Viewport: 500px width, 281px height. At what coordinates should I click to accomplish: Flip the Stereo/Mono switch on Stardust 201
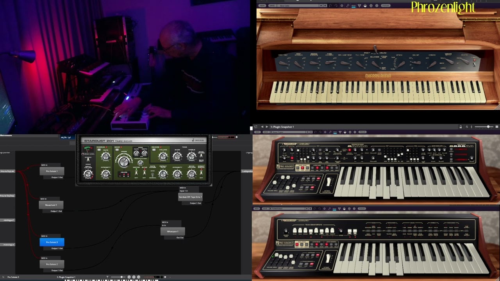coord(88,160)
